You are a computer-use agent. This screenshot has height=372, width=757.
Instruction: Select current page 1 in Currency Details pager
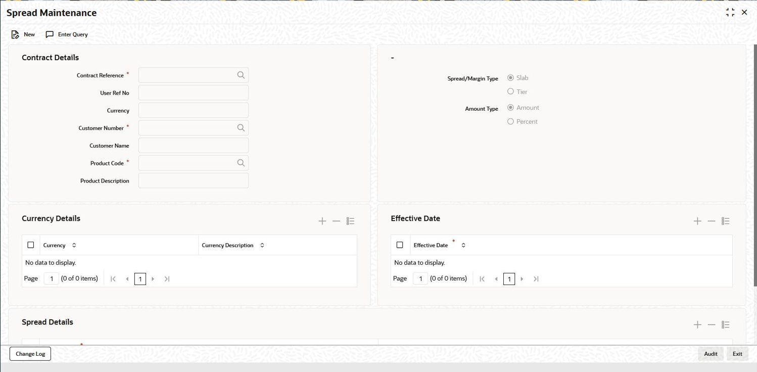tap(140, 279)
